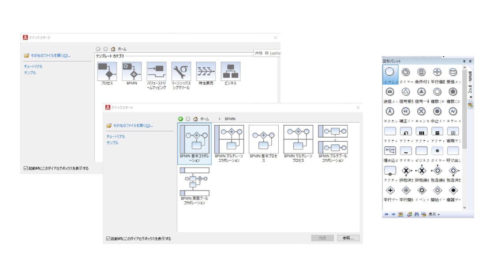Select the 平行複数 event shape

point(437,72)
